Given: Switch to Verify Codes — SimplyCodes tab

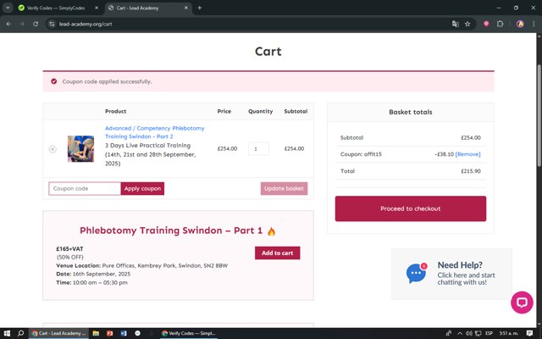Looking at the screenshot, I should tap(56, 8).
